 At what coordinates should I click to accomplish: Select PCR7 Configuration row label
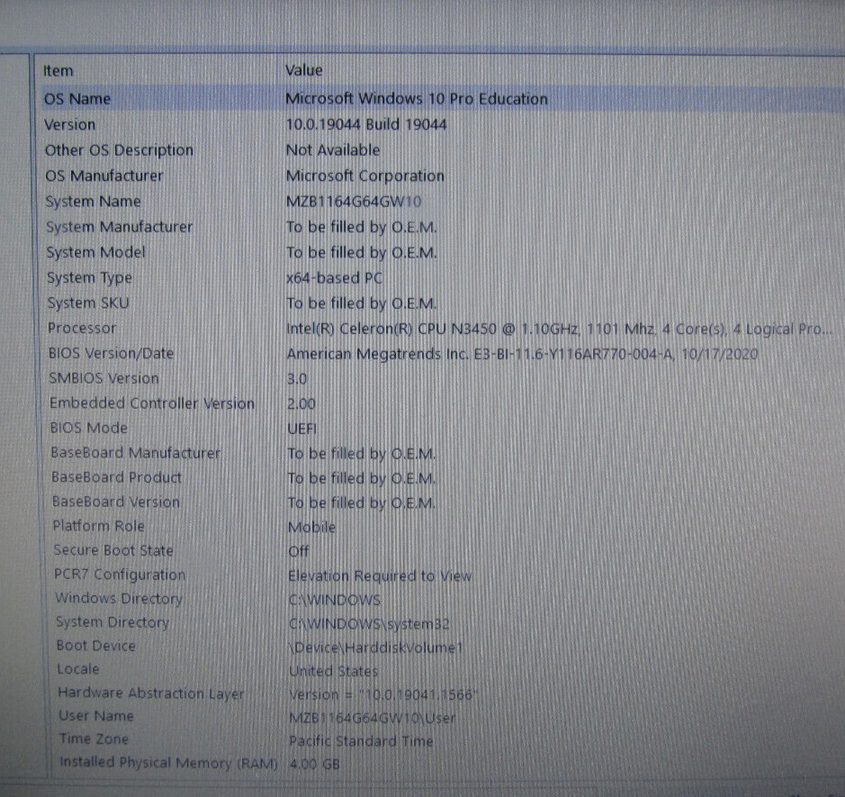(120, 575)
